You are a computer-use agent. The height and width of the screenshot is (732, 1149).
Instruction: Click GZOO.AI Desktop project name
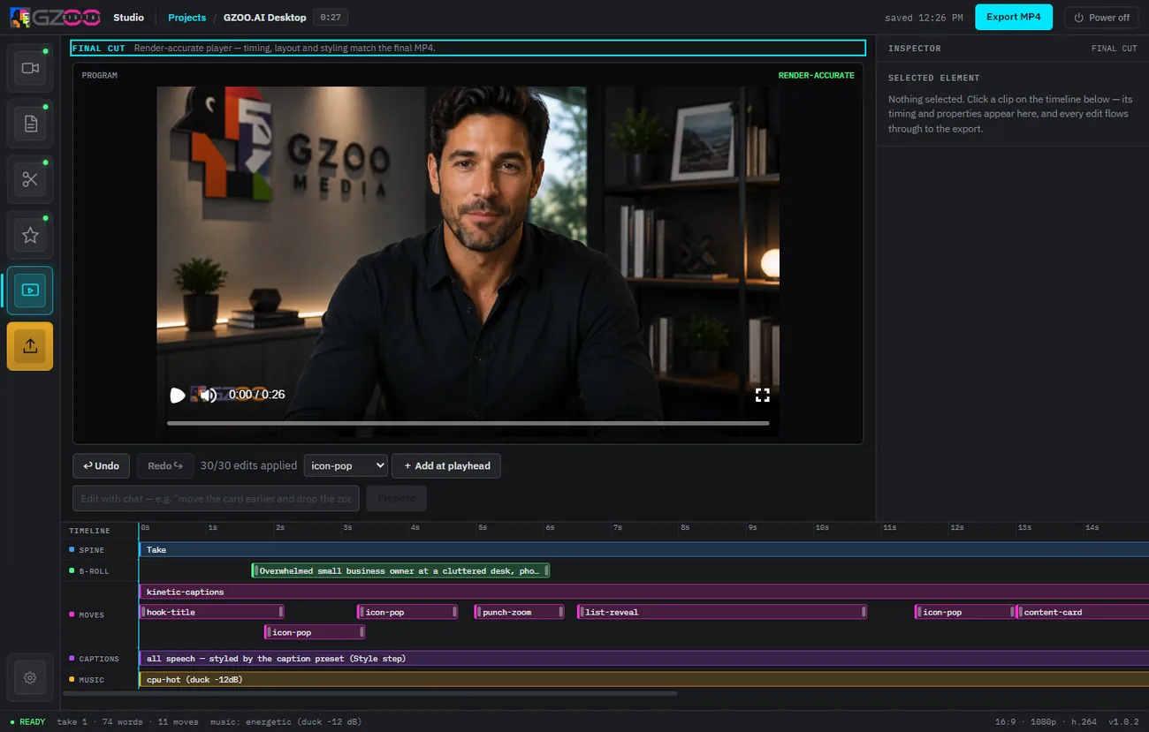(264, 17)
